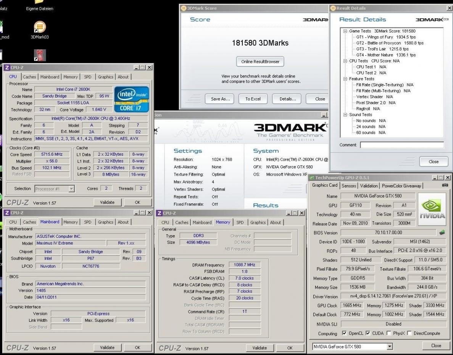Click the green BIOS save chip icon
The height and width of the screenshot is (355, 453).
point(442,232)
